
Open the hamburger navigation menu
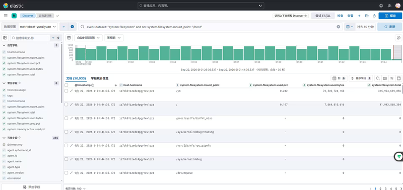pyautogui.click(x=6, y=16)
